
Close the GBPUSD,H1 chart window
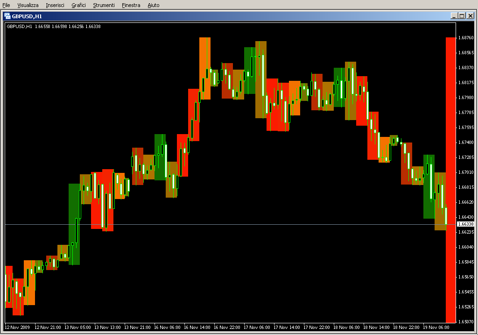click(471, 16)
